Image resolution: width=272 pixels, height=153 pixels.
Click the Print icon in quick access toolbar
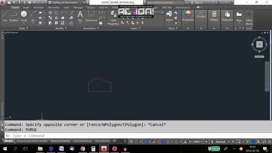coord(30,3)
